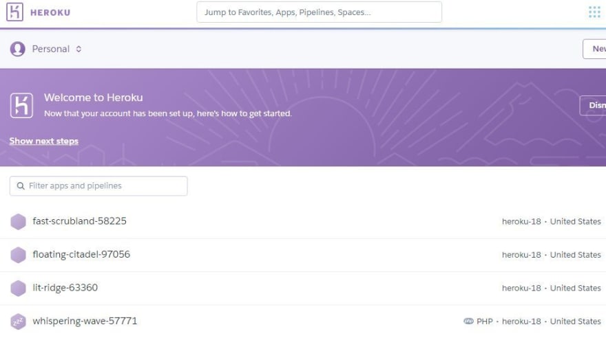The image size is (606, 338).
Task: Click United States region on whispering-wave row
Action: point(576,322)
